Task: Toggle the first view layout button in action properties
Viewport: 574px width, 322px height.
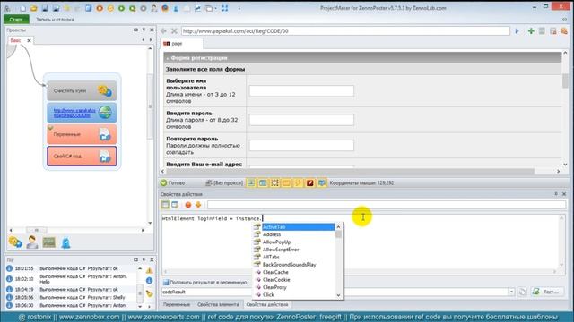Action: pyautogui.click(x=165, y=205)
